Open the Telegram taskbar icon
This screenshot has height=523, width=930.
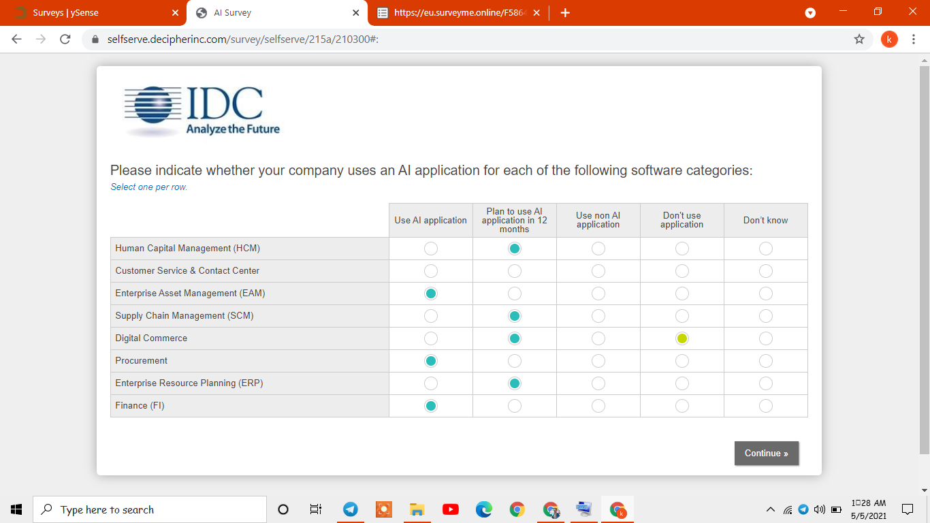pyautogui.click(x=351, y=509)
